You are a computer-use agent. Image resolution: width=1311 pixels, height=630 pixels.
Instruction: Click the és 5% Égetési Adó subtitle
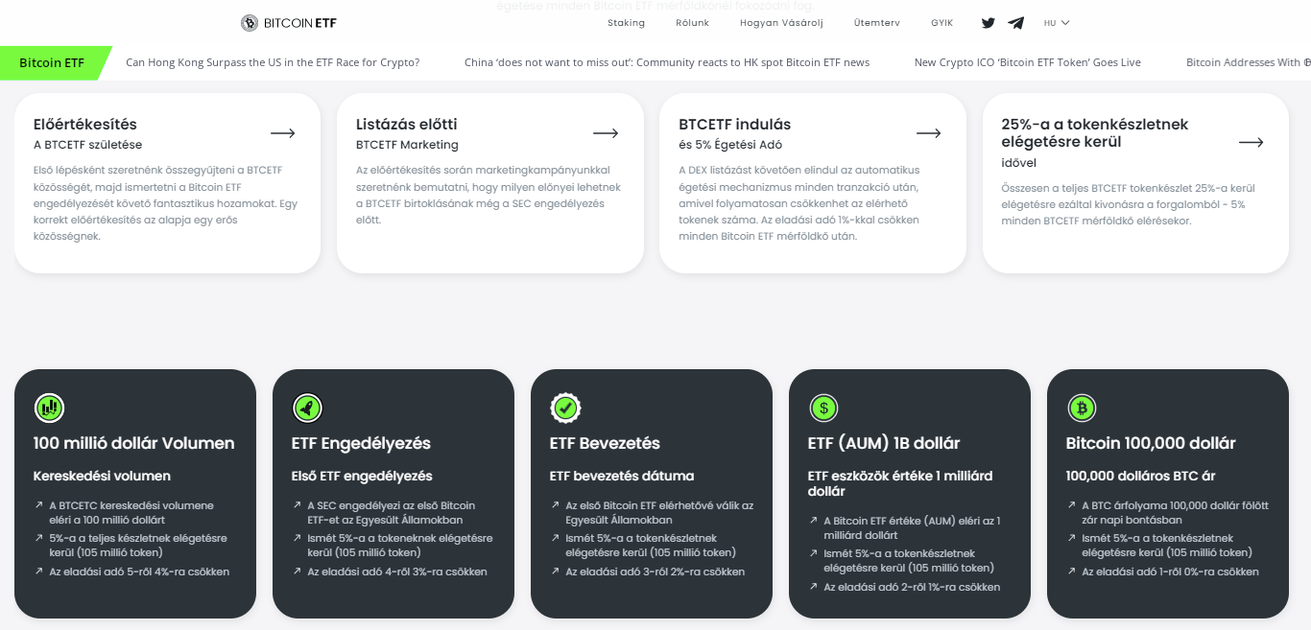[730, 145]
